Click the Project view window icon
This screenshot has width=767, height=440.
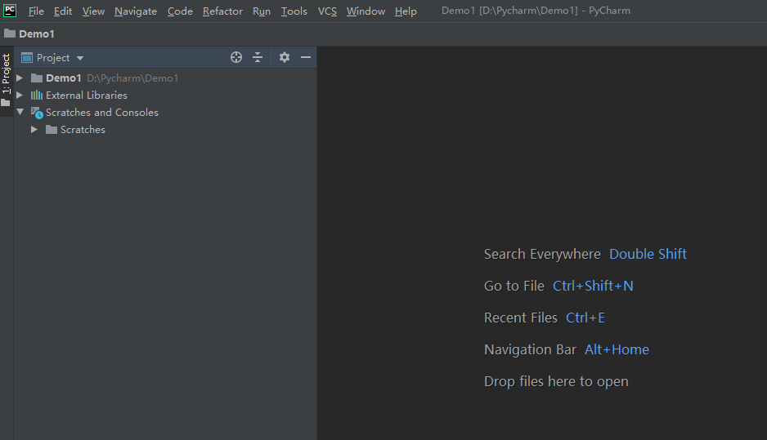pos(27,58)
